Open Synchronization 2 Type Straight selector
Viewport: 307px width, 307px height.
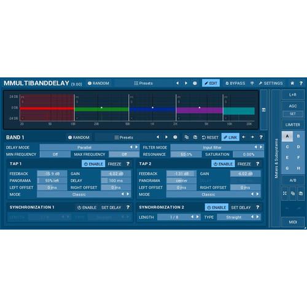tap(239, 217)
